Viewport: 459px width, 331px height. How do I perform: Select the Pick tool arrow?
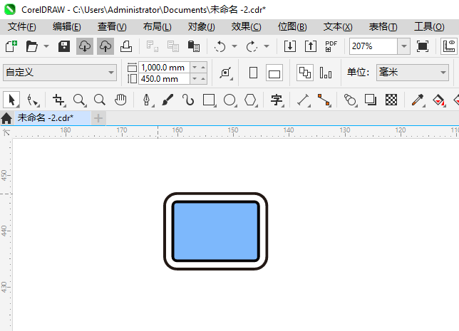pyautogui.click(x=11, y=100)
